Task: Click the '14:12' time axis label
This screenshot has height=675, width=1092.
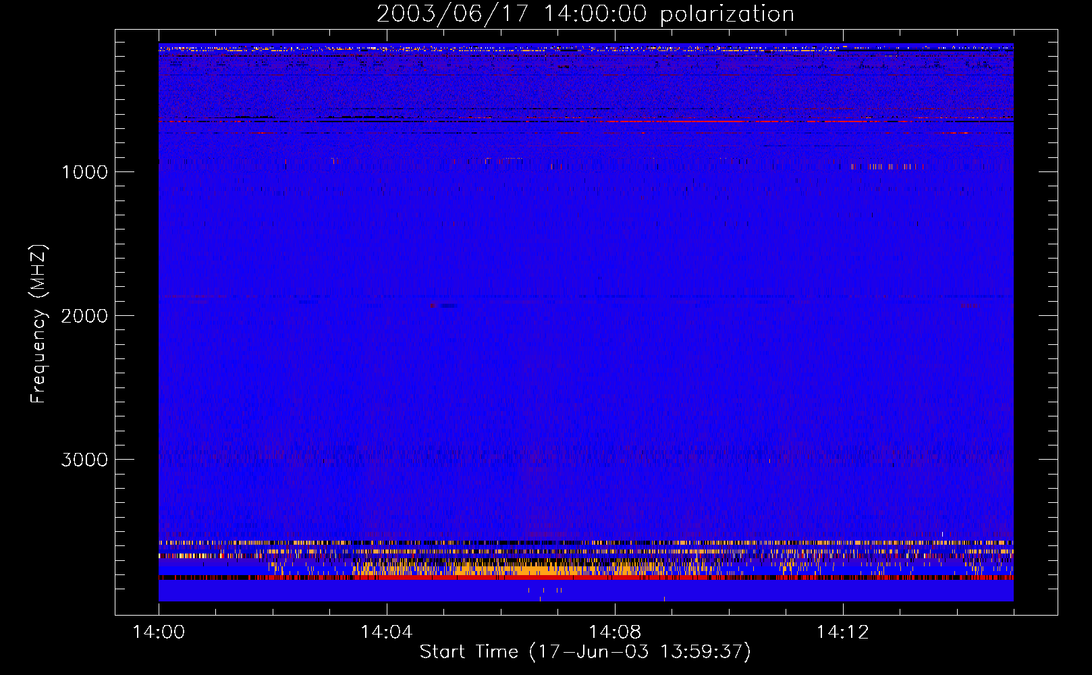Action: [x=843, y=632]
